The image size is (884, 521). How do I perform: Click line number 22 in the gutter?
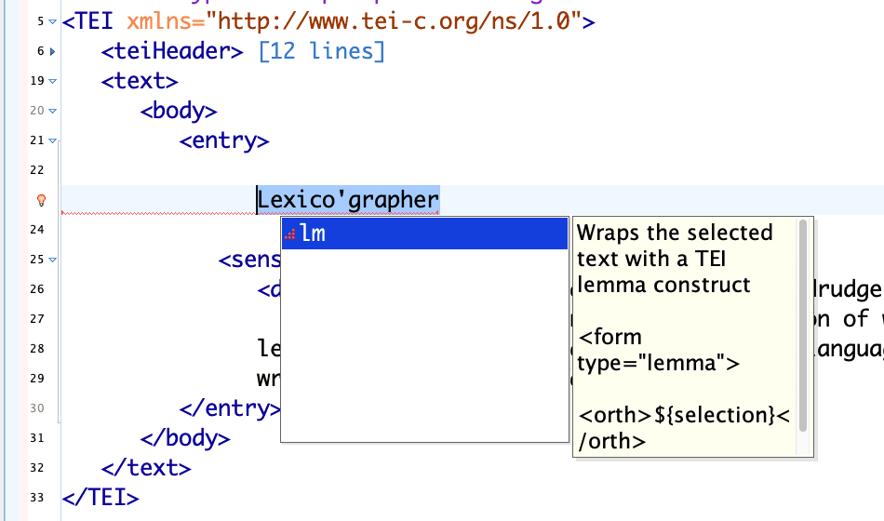[37, 170]
